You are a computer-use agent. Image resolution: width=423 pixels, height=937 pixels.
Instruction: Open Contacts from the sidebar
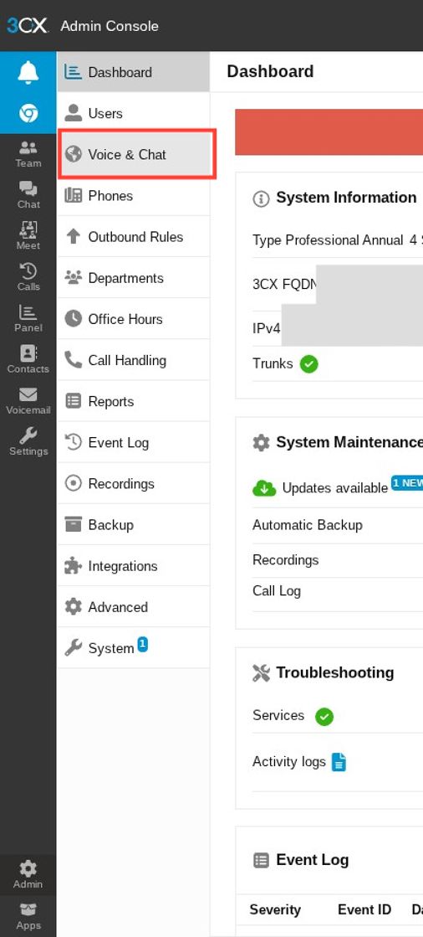click(28, 360)
